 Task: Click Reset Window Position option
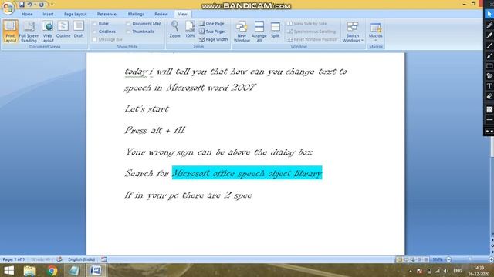(312, 39)
